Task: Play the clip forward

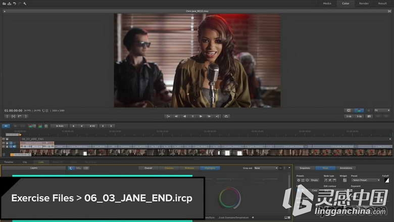Action: coord(201,116)
